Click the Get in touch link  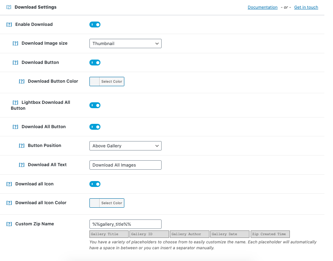coord(306,7)
